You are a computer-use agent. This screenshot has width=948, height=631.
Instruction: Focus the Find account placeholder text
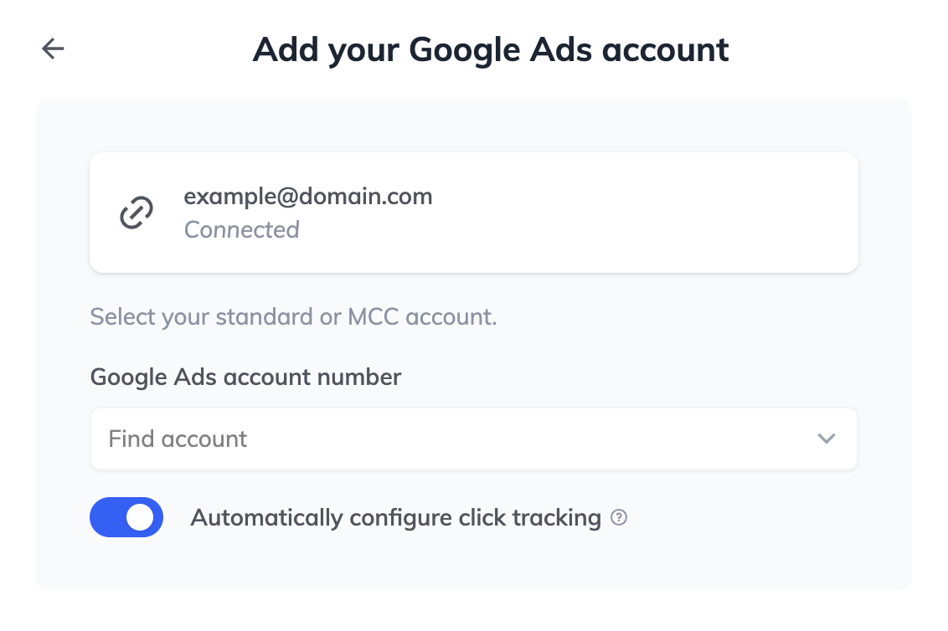[x=178, y=439]
